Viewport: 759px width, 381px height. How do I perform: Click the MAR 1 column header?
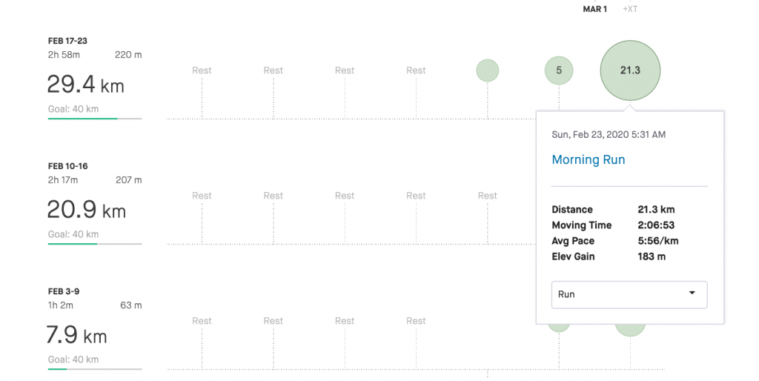click(x=595, y=9)
